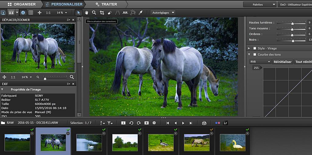Click the Lr Lightroom export icon
Viewport: 312px width, 155px height.
pos(225,123)
